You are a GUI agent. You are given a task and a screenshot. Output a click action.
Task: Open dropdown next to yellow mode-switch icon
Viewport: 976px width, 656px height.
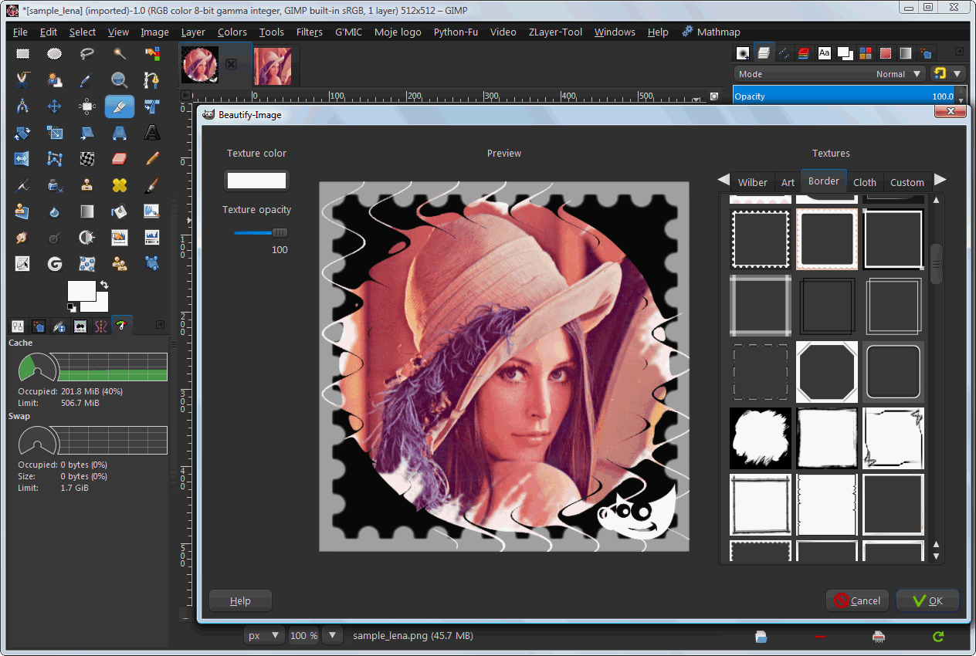tap(958, 74)
